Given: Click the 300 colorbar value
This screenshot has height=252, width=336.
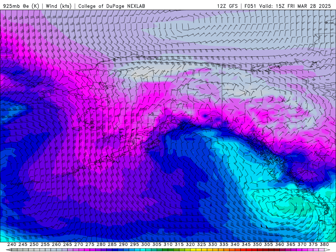Looking at the screenshot, I should [145, 244].
